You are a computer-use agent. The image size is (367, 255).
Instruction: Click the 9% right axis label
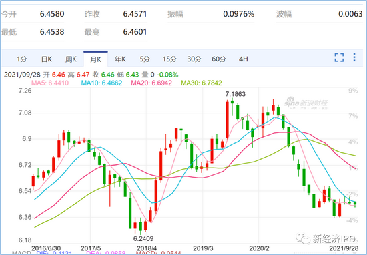point(353,91)
